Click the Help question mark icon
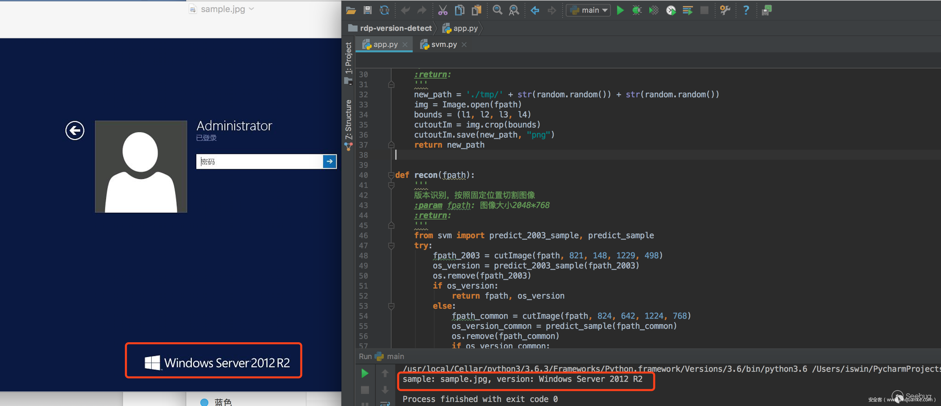941x406 pixels. 746,10
